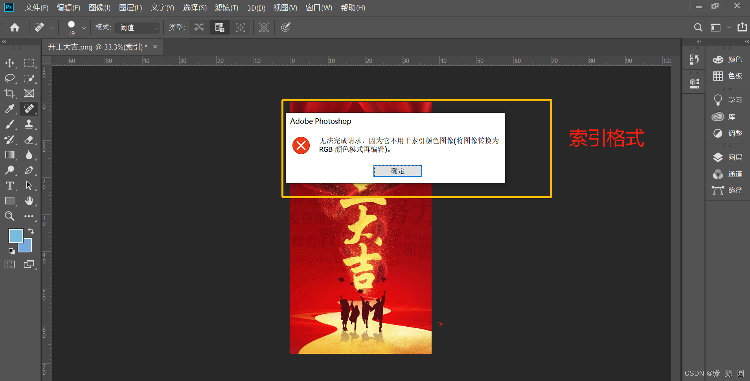Select the Move tool

[x=10, y=63]
